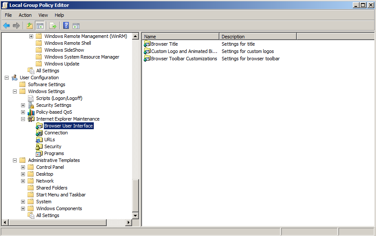Sort by the Description column header
Viewport: 376px width, 236px height.
click(x=258, y=37)
